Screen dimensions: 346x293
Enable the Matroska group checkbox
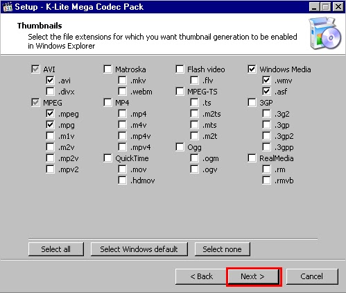pyautogui.click(x=107, y=69)
